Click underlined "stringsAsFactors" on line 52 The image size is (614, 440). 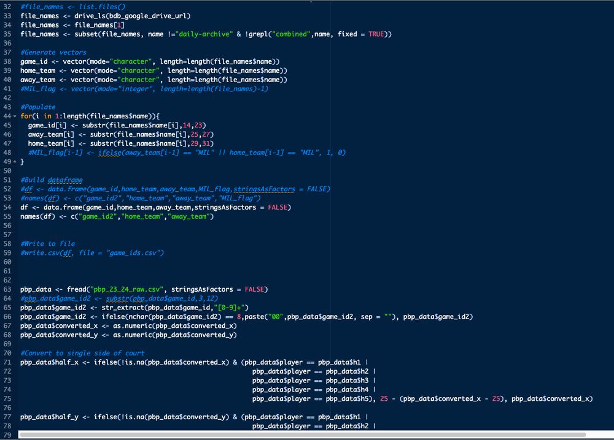click(264, 189)
